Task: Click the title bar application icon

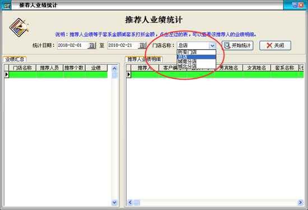Action: tap(7, 6)
